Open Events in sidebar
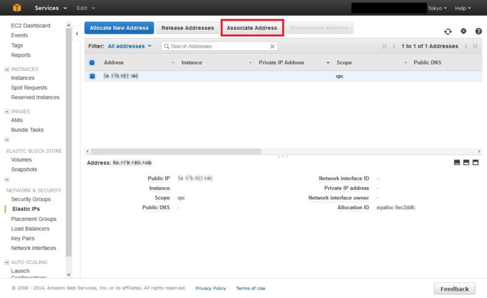The image size is (487, 298). tap(19, 35)
